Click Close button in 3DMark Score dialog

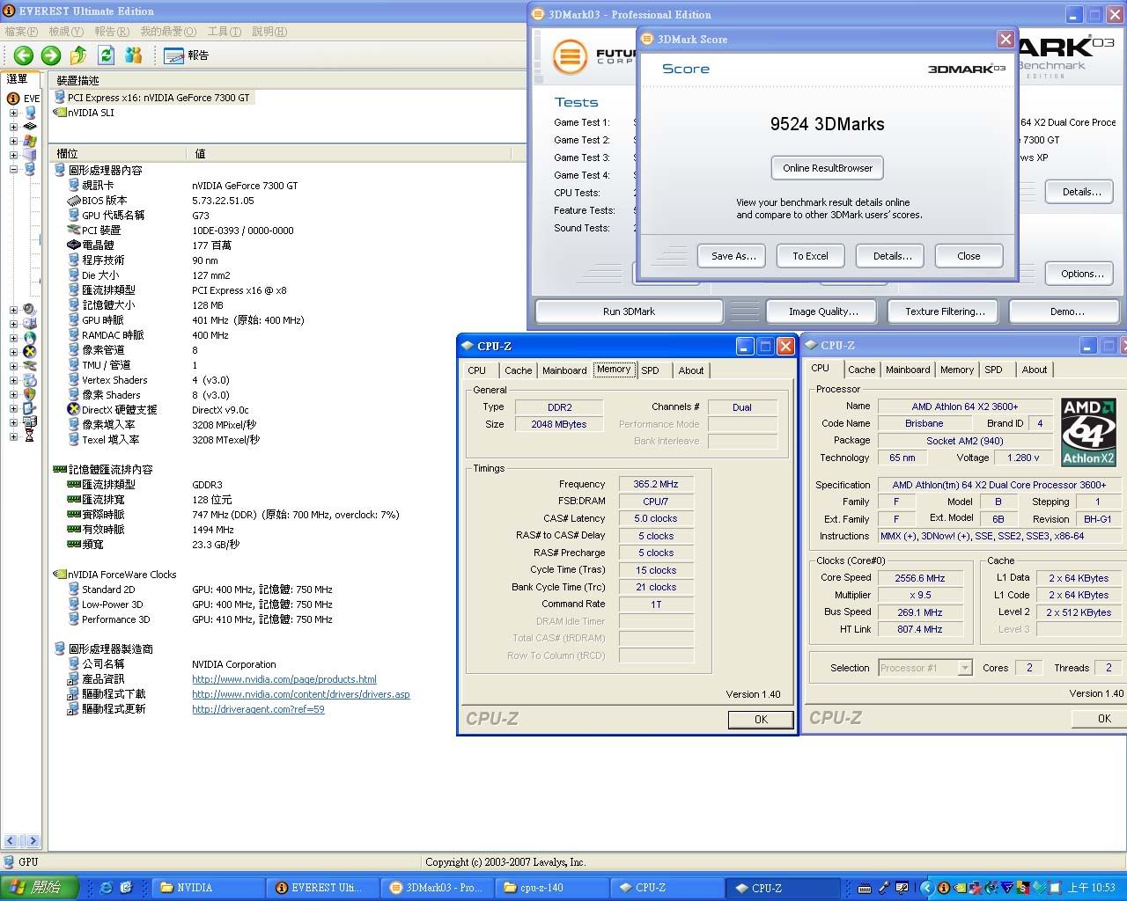969,256
